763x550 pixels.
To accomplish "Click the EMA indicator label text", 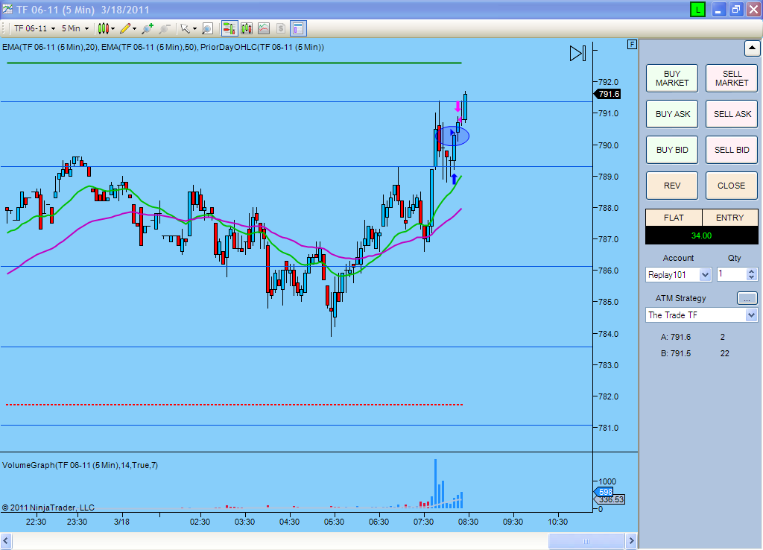I will click(x=163, y=47).
